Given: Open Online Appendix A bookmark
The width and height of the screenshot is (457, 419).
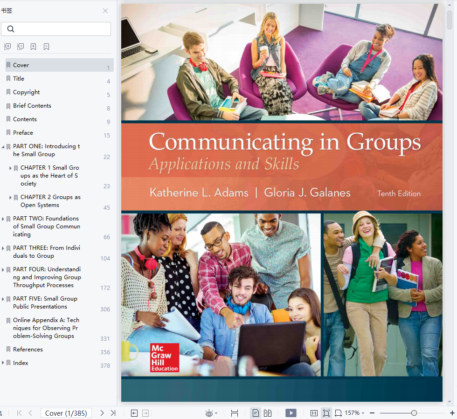Looking at the screenshot, I should coord(46,328).
